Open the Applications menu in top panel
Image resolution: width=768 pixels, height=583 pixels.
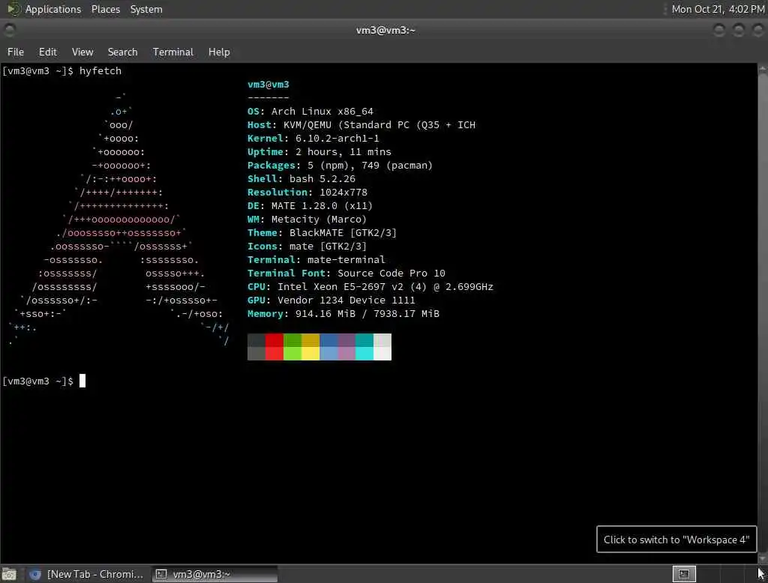click(53, 9)
